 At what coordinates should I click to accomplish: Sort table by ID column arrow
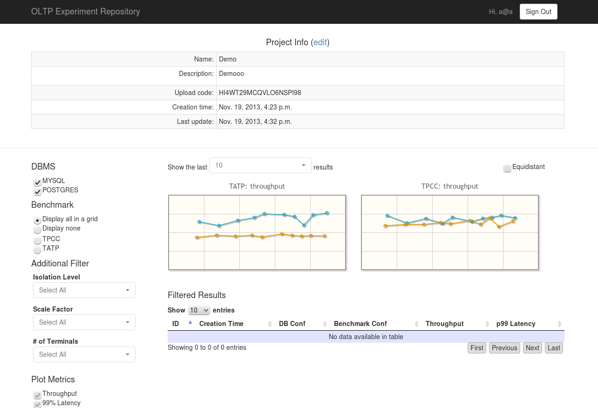[x=190, y=323]
